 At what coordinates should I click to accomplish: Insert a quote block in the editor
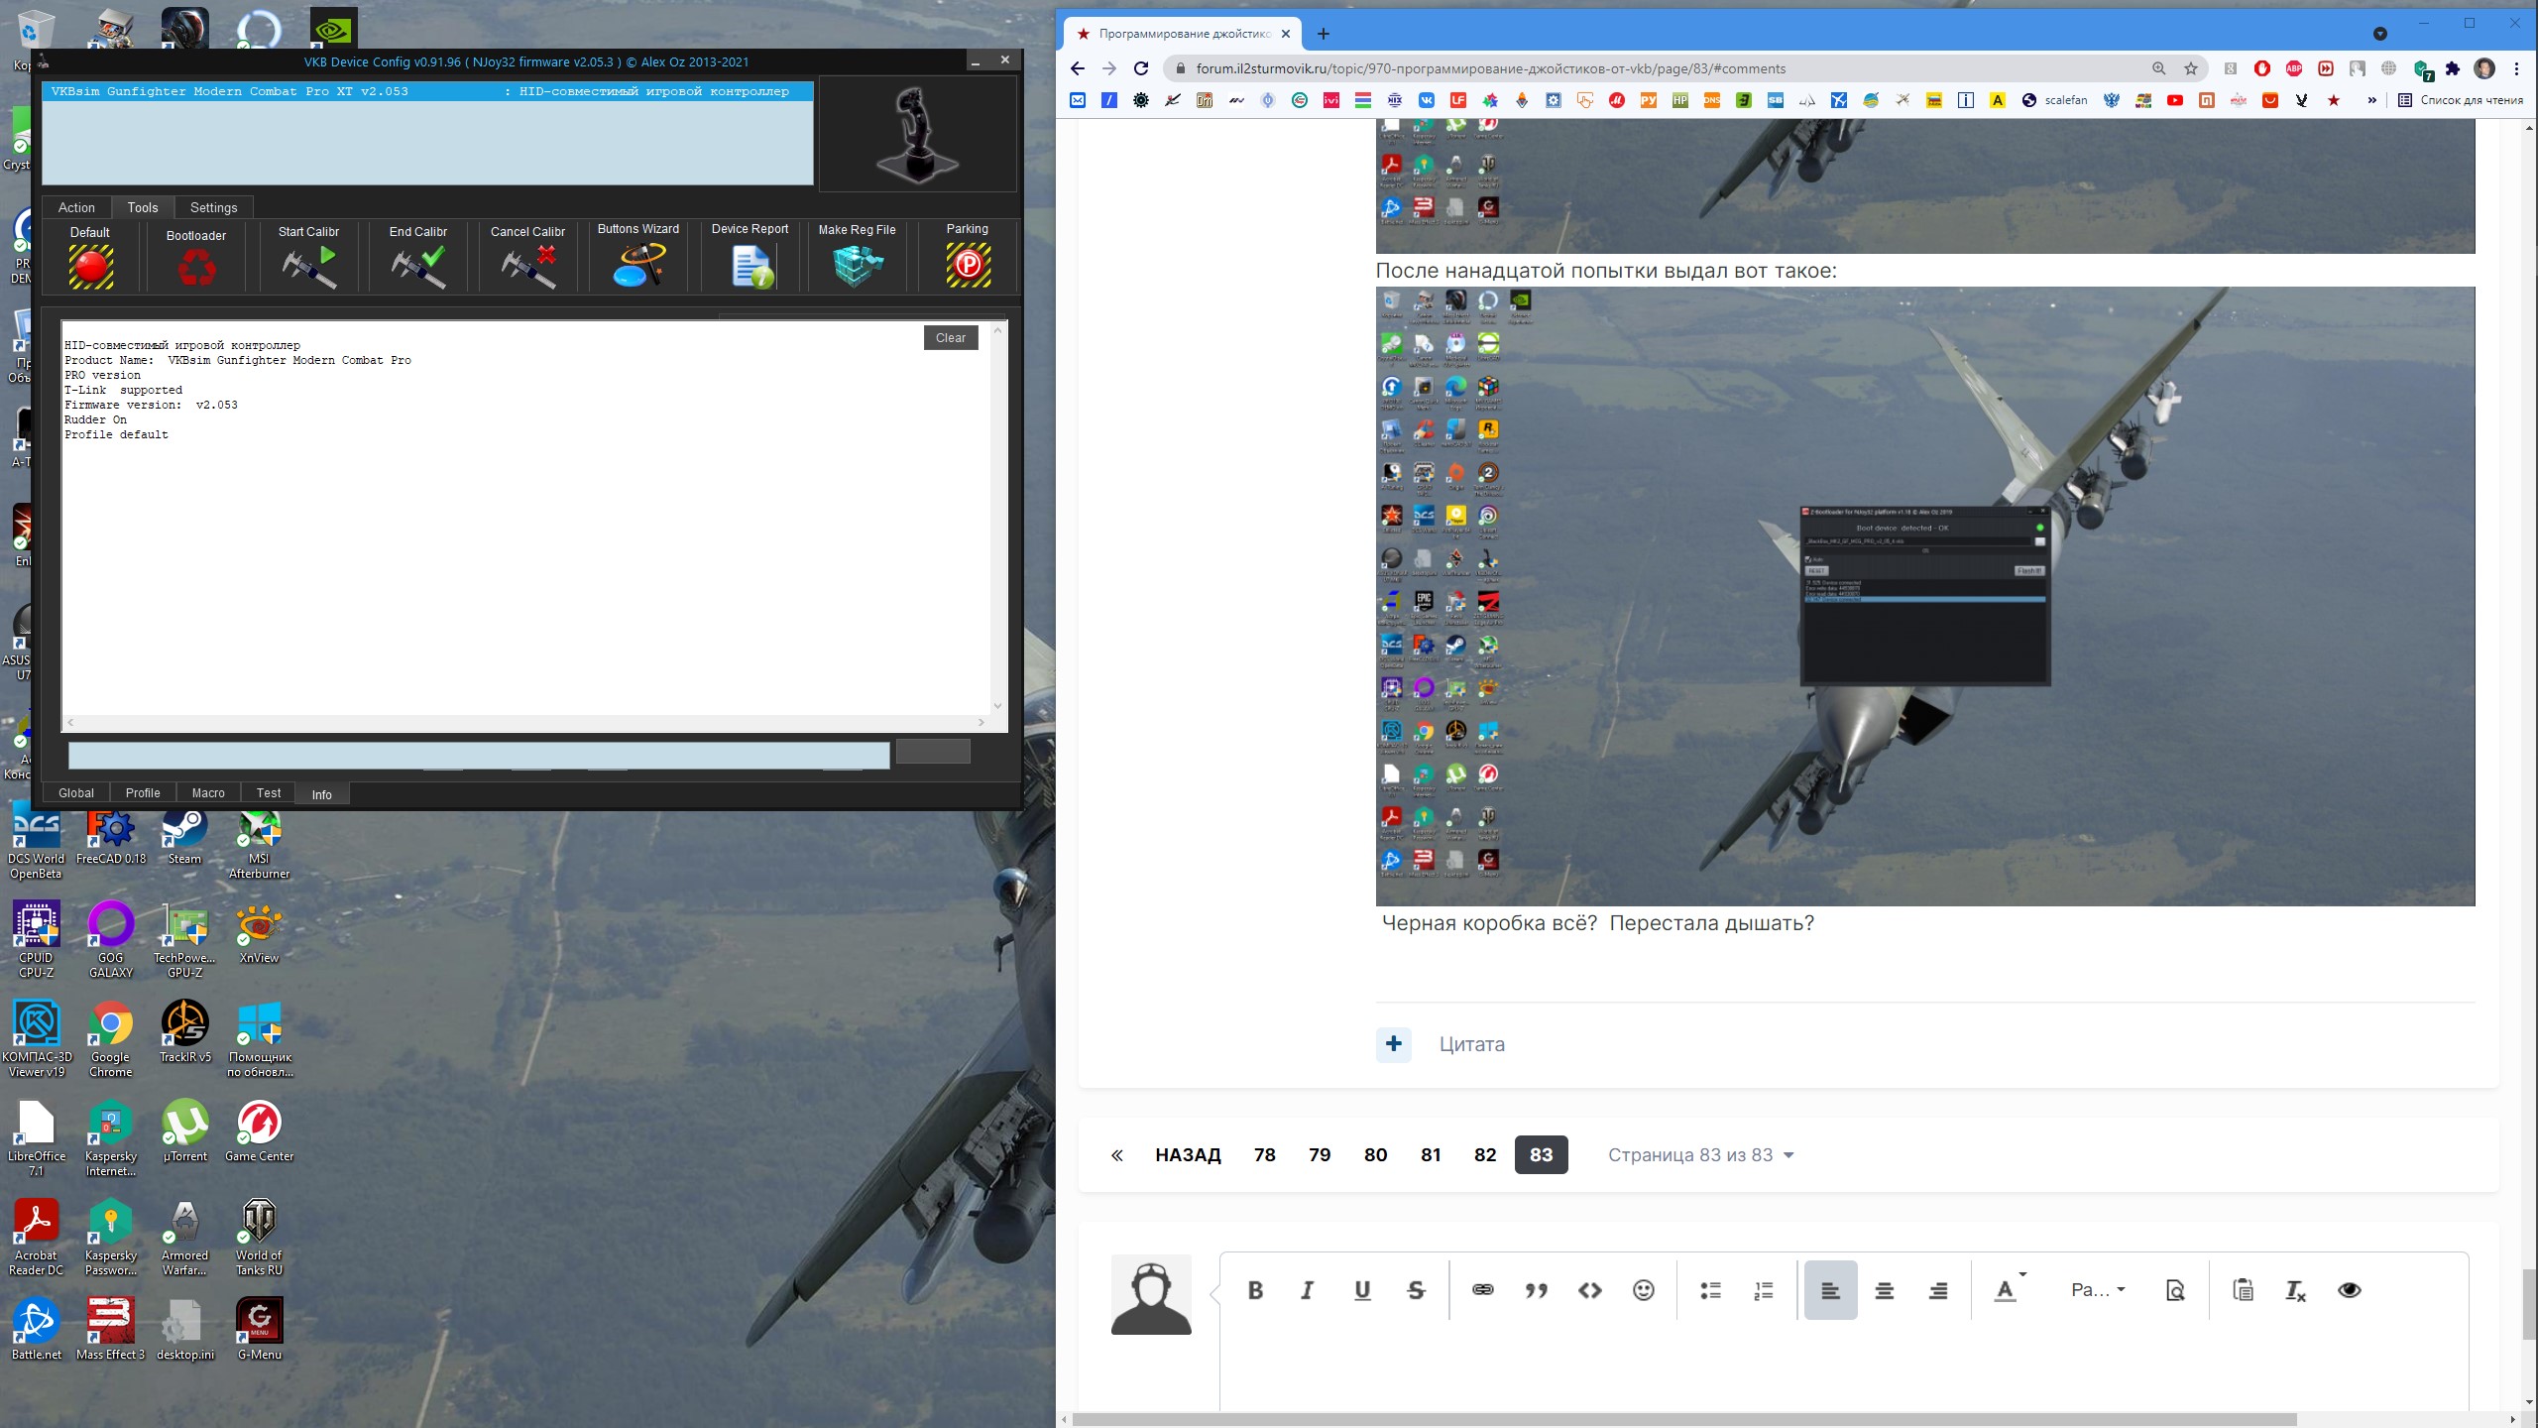[x=1537, y=1290]
